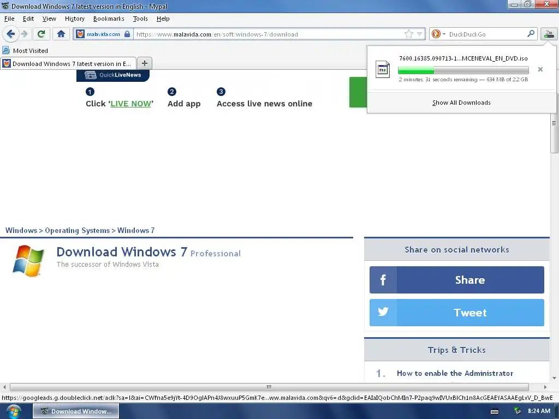Open the Windows Start menu

(x=14, y=412)
